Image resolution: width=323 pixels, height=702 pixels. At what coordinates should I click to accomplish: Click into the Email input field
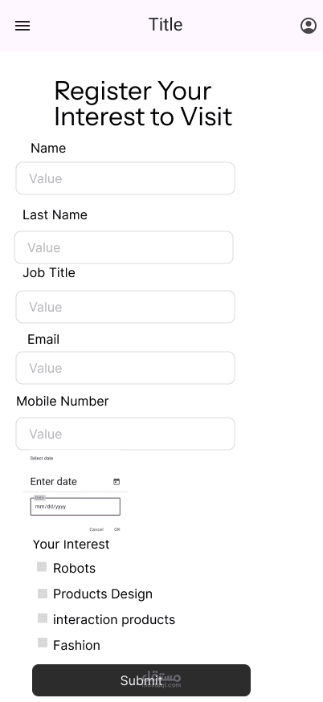125,368
